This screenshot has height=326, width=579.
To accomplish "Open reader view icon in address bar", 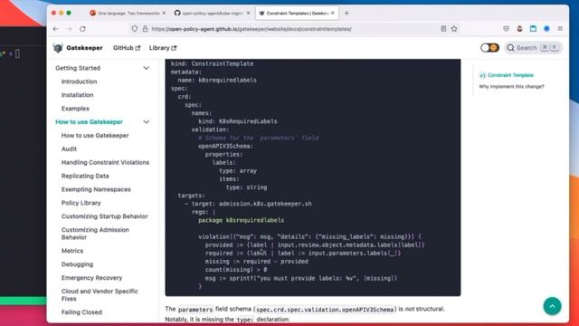I will tap(443, 29).
